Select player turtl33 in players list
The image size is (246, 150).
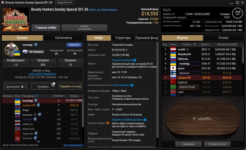(202, 50)
